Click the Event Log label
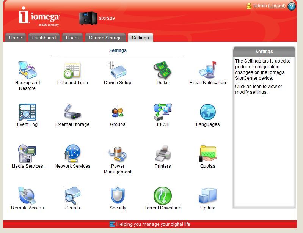Viewport: 303px width, 233px height. 27,124
